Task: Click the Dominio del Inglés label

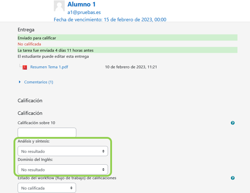Action: coord(35,160)
